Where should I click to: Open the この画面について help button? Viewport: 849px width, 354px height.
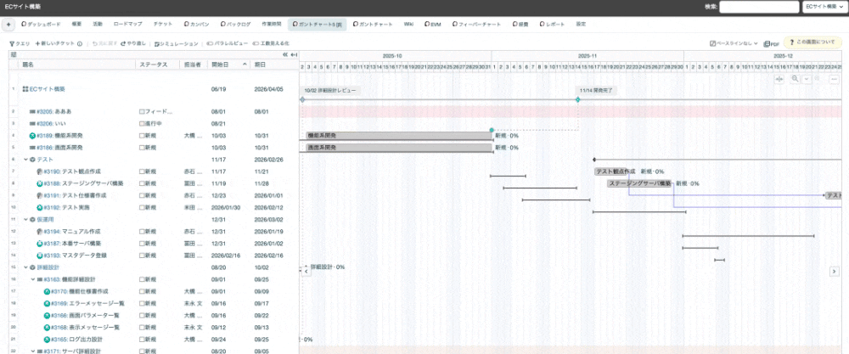pos(815,42)
